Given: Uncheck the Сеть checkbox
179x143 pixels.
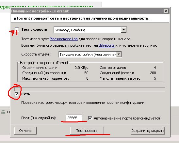Looking at the screenshot, I should click(17, 94).
